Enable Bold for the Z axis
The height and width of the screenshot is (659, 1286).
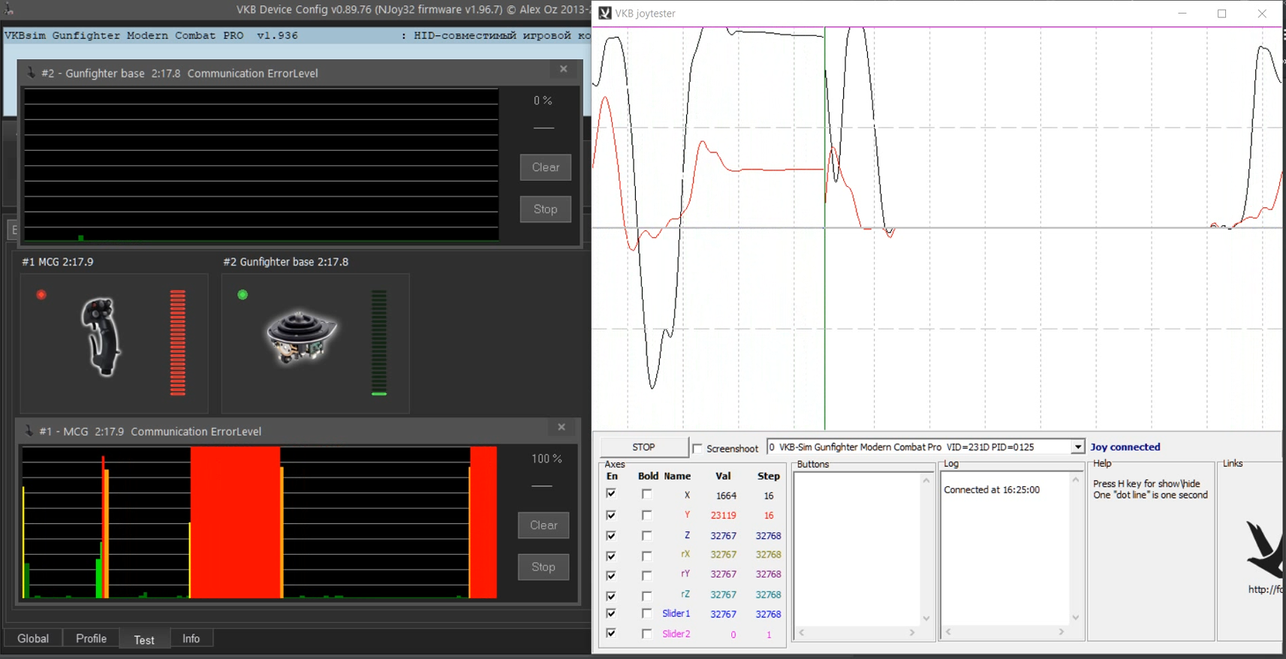point(646,535)
